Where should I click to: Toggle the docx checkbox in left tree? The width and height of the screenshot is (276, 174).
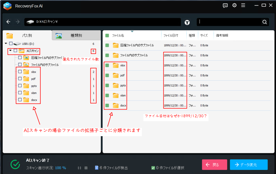(20, 100)
